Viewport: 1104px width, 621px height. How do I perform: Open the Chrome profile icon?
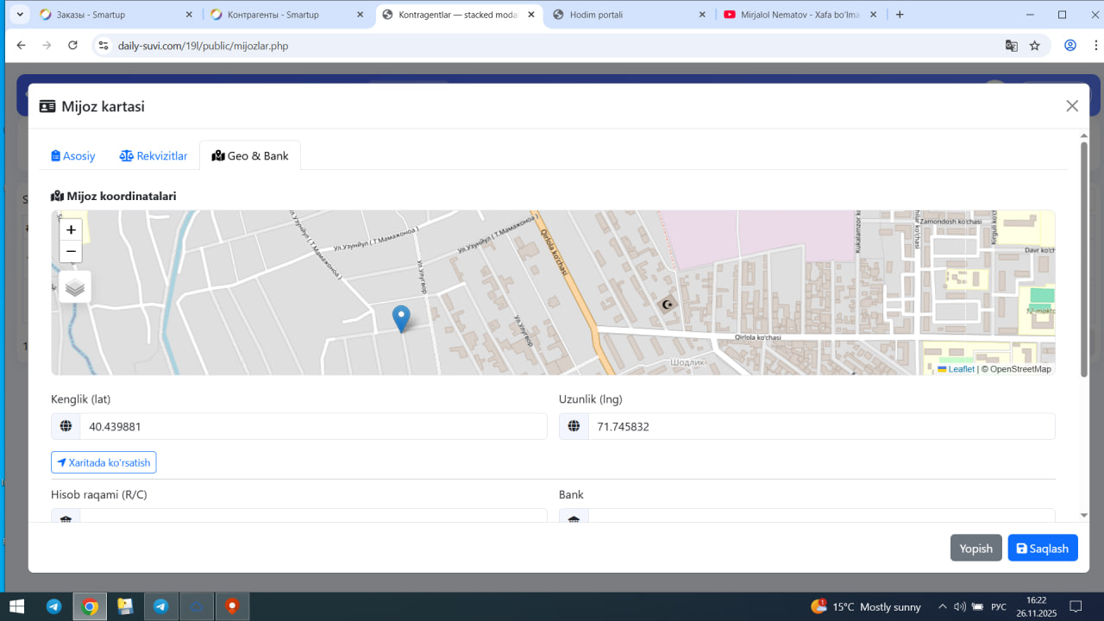(1070, 46)
